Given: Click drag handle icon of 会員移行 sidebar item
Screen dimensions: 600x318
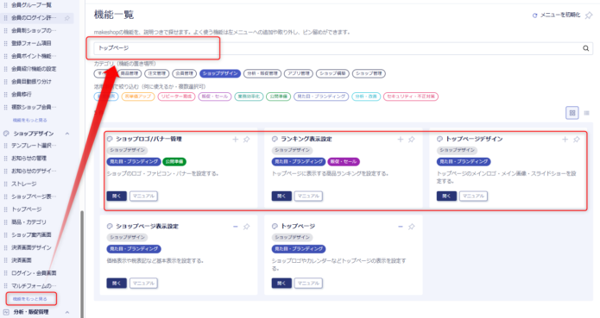Looking at the screenshot, I should [x=5, y=94].
